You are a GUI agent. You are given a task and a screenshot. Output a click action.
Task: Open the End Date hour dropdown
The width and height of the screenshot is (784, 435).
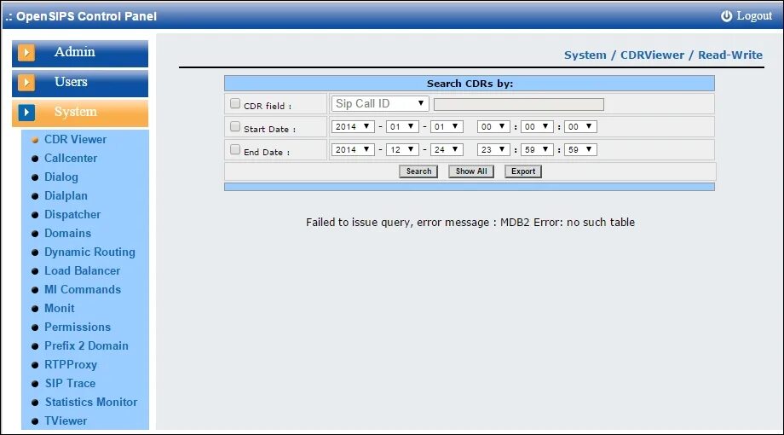493,149
